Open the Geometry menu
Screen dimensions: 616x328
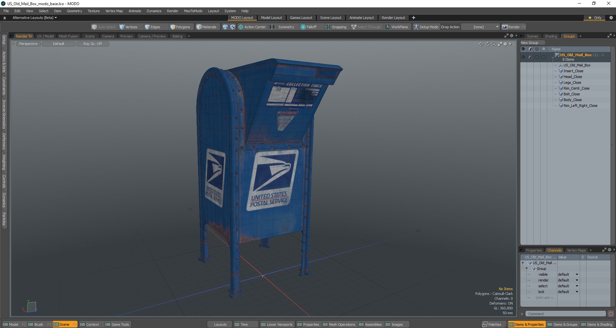pyautogui.click(x=74, y=11)
